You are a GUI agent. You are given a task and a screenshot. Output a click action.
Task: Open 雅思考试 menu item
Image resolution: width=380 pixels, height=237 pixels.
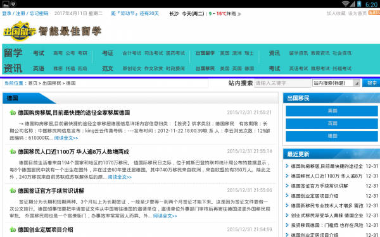click(320, 69)
